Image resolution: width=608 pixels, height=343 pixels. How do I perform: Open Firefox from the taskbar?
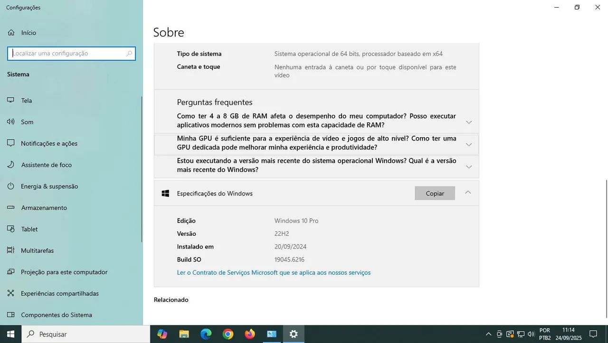click(x=250, y=334)
